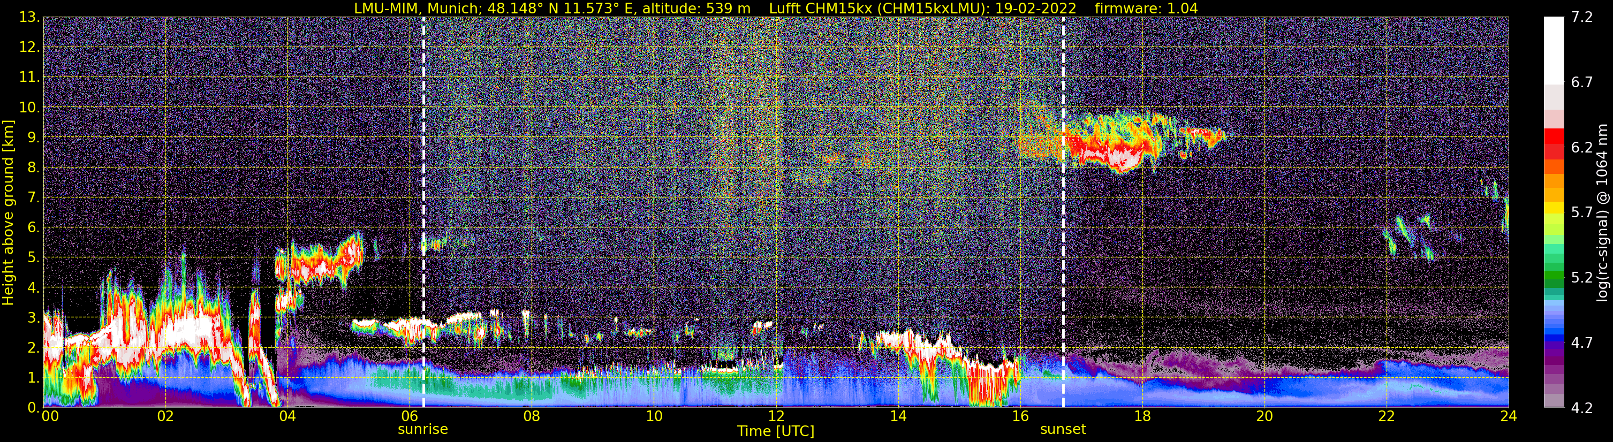Click the '06' time tick label
This screenshot has height=442, width=1613.
(x=410, y=416)
